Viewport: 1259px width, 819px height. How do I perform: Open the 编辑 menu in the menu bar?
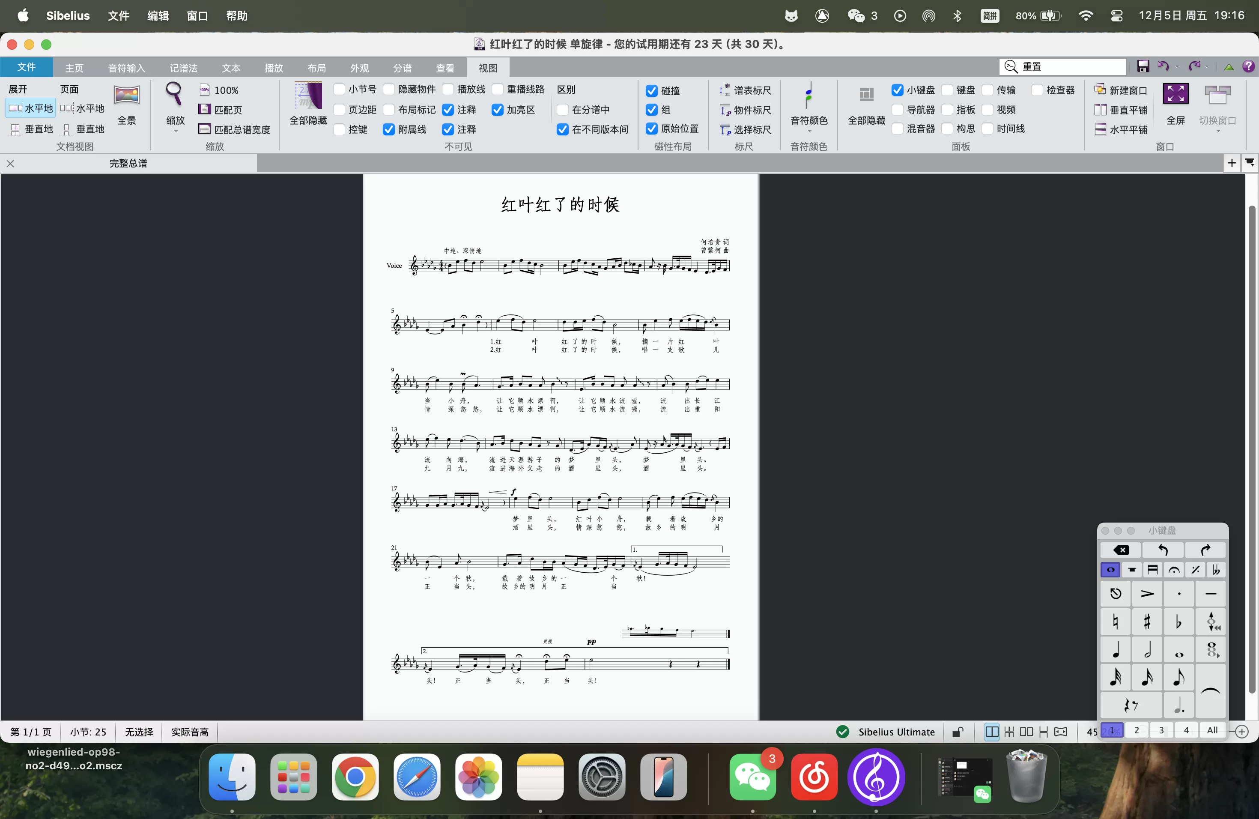tap(157, 16)
